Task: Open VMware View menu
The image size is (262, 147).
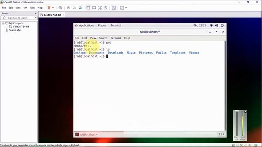Action: (x=18, y=8)
